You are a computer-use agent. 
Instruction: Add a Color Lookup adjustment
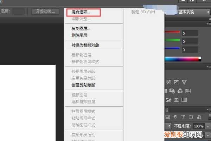click(188, 91)
